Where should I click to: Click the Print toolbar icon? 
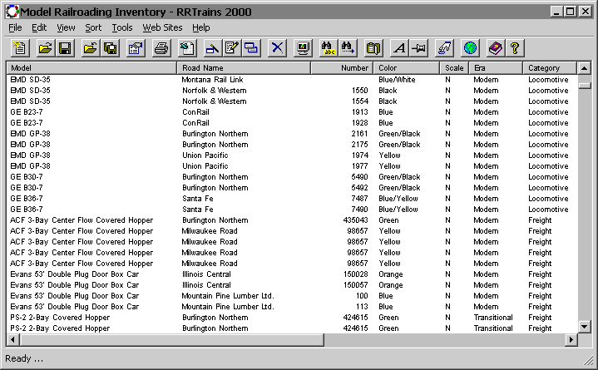161,48
